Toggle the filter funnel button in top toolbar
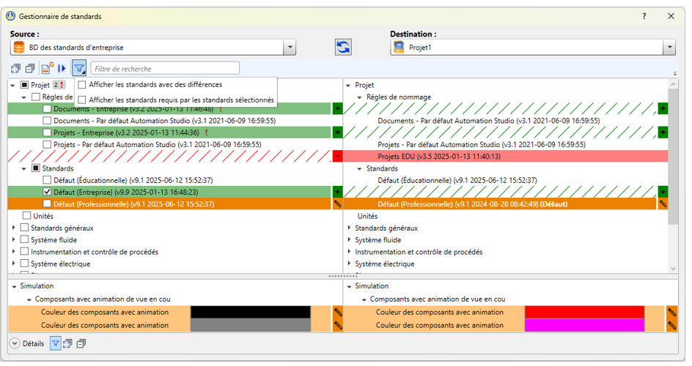692x366 pixels. click(79, 68)
